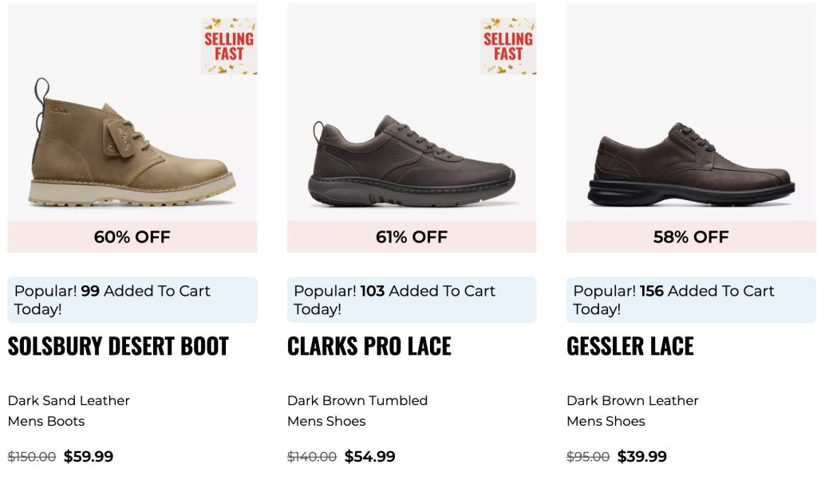Click the 61% OFF discount banner

point(412,237)
